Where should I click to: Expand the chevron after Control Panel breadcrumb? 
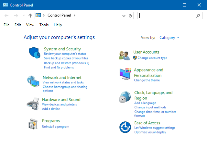74,15
